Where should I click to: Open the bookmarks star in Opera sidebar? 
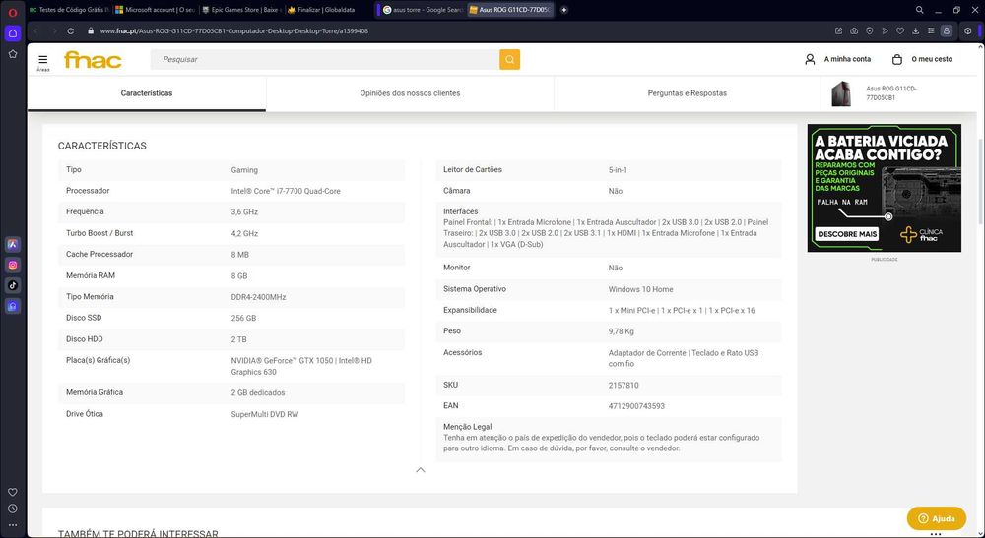click(x=13, y=54)
